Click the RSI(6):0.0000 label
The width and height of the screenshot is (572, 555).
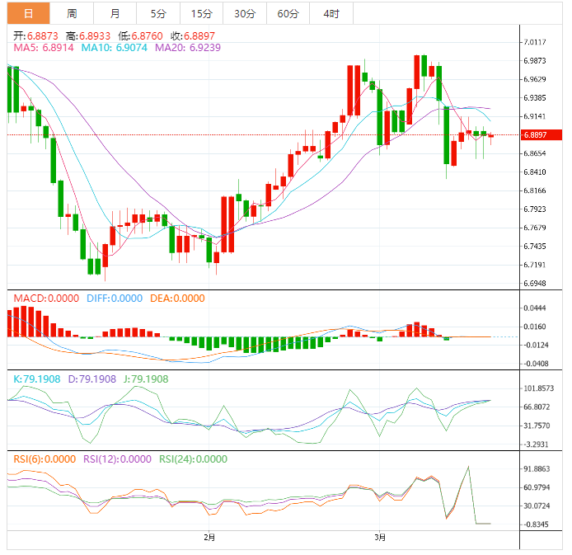coord(45,459)
